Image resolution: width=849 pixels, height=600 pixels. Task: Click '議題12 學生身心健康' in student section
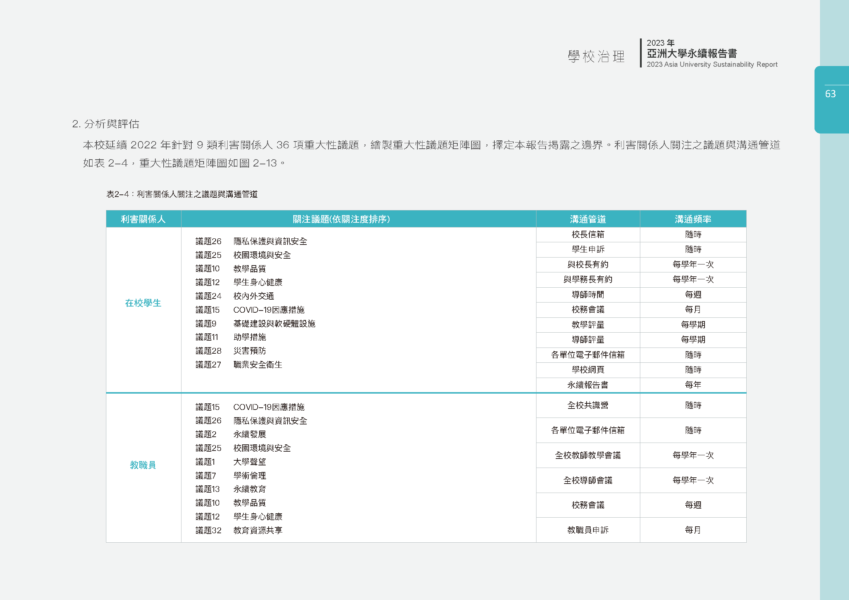(x=239, y=282)
